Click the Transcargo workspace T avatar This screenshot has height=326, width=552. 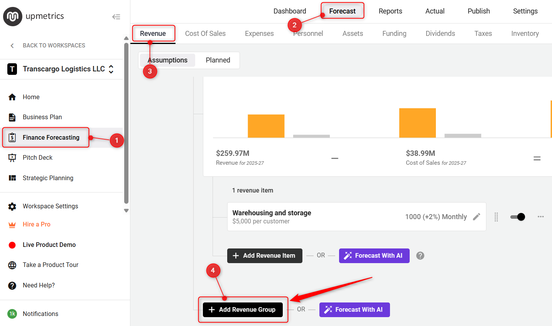[x=12, y=69]
